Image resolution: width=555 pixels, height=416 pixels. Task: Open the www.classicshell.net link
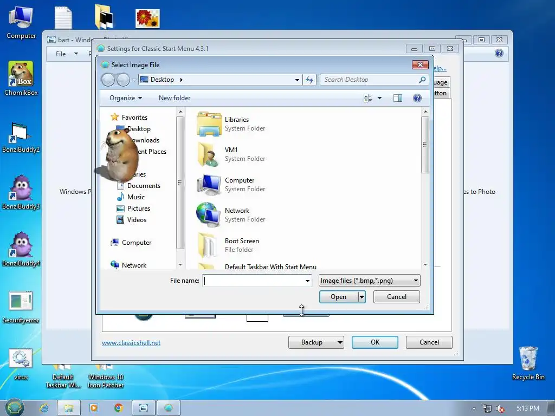pos(131,343)
